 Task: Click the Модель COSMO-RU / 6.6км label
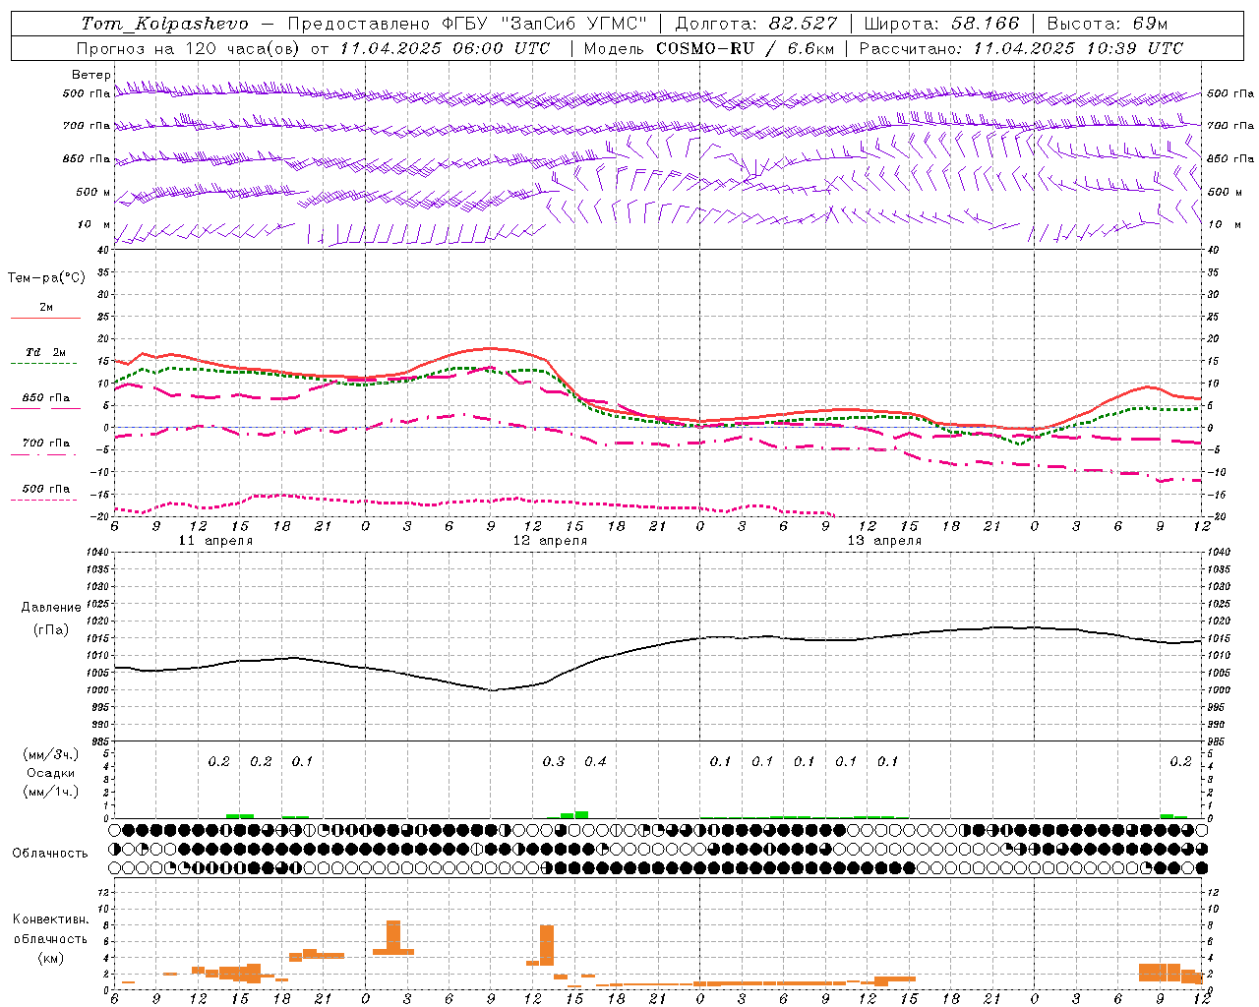click(708, 48)
